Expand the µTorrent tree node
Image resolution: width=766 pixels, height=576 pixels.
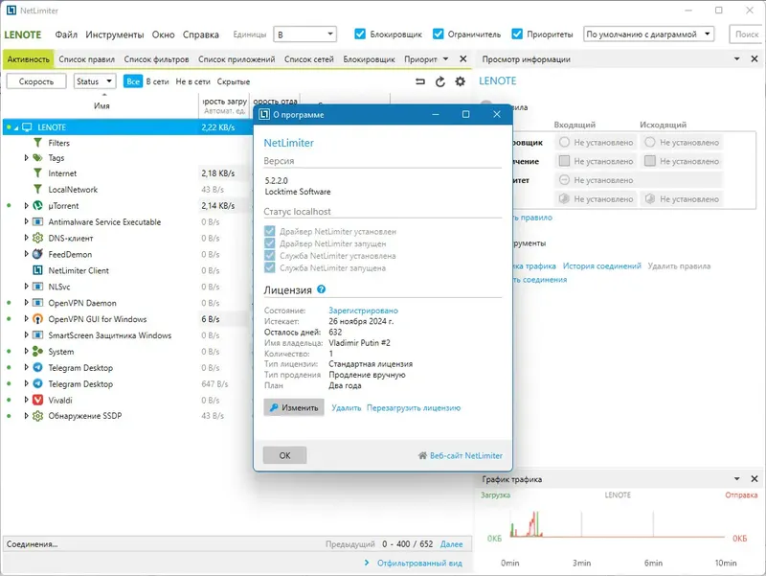pos(27,206)
